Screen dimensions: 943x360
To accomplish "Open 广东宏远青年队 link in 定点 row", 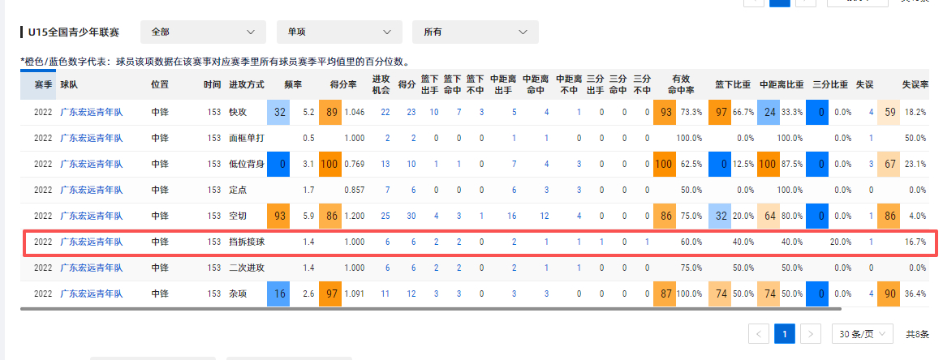I will click(x=92, y=190).
